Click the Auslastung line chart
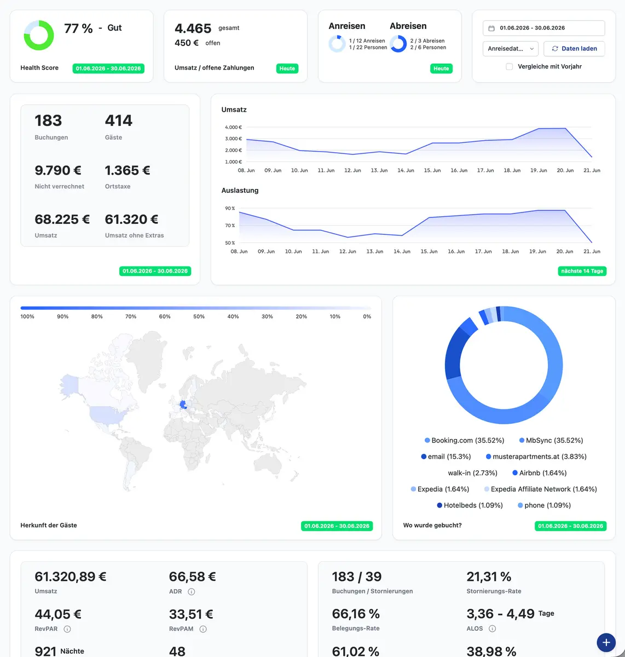The height and width of the screenshot is (657, 625). pyautogui.click(x=415, y=226)
